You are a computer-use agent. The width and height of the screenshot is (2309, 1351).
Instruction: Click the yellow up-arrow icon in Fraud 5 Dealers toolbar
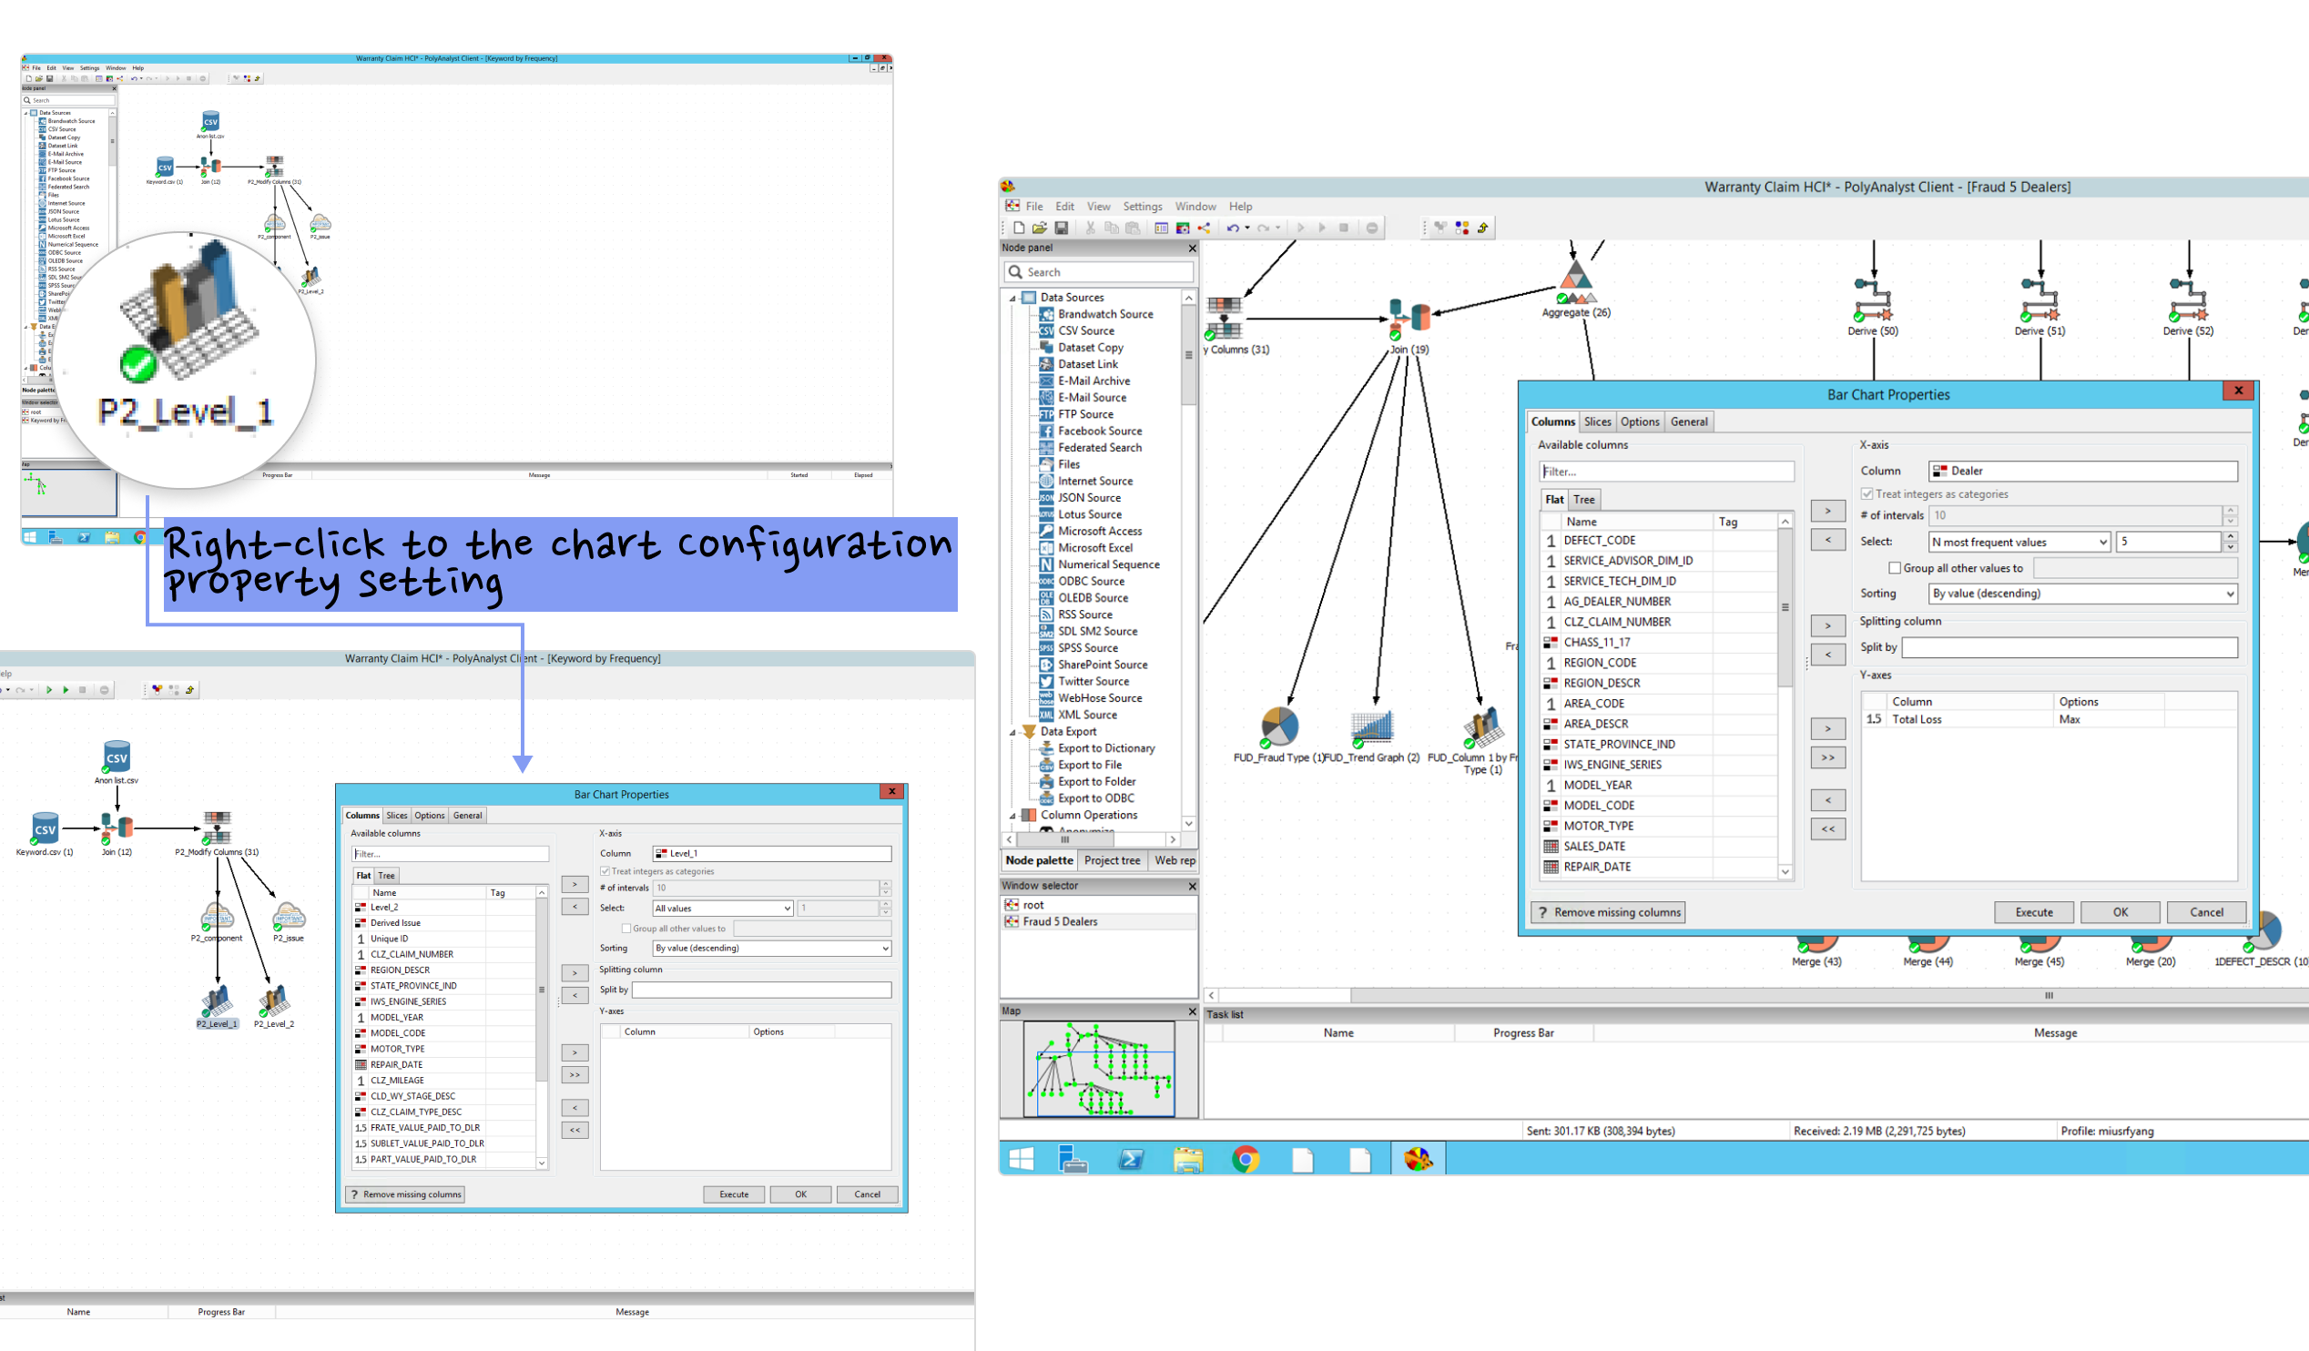point(1482,228)
